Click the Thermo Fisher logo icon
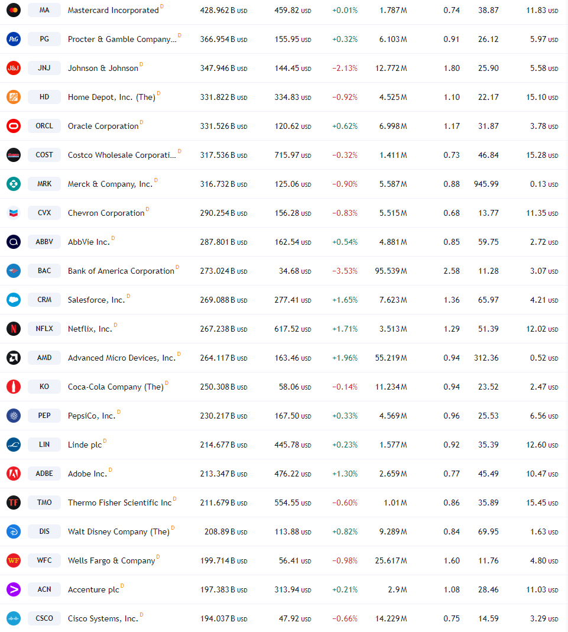 point(14,503)
